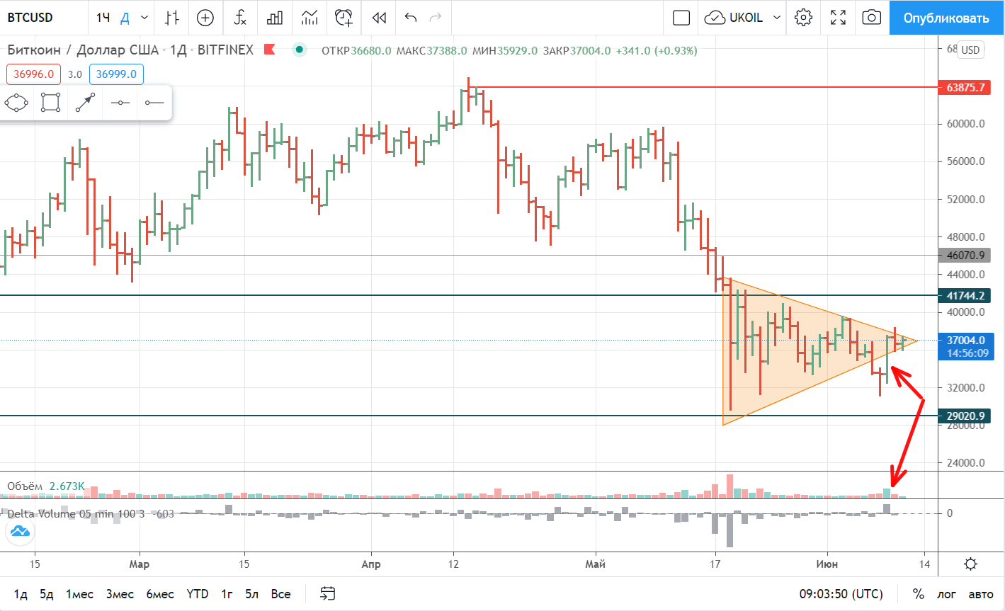
Task: Click the 41744.2 price level label
Action: tap(963, 295)
